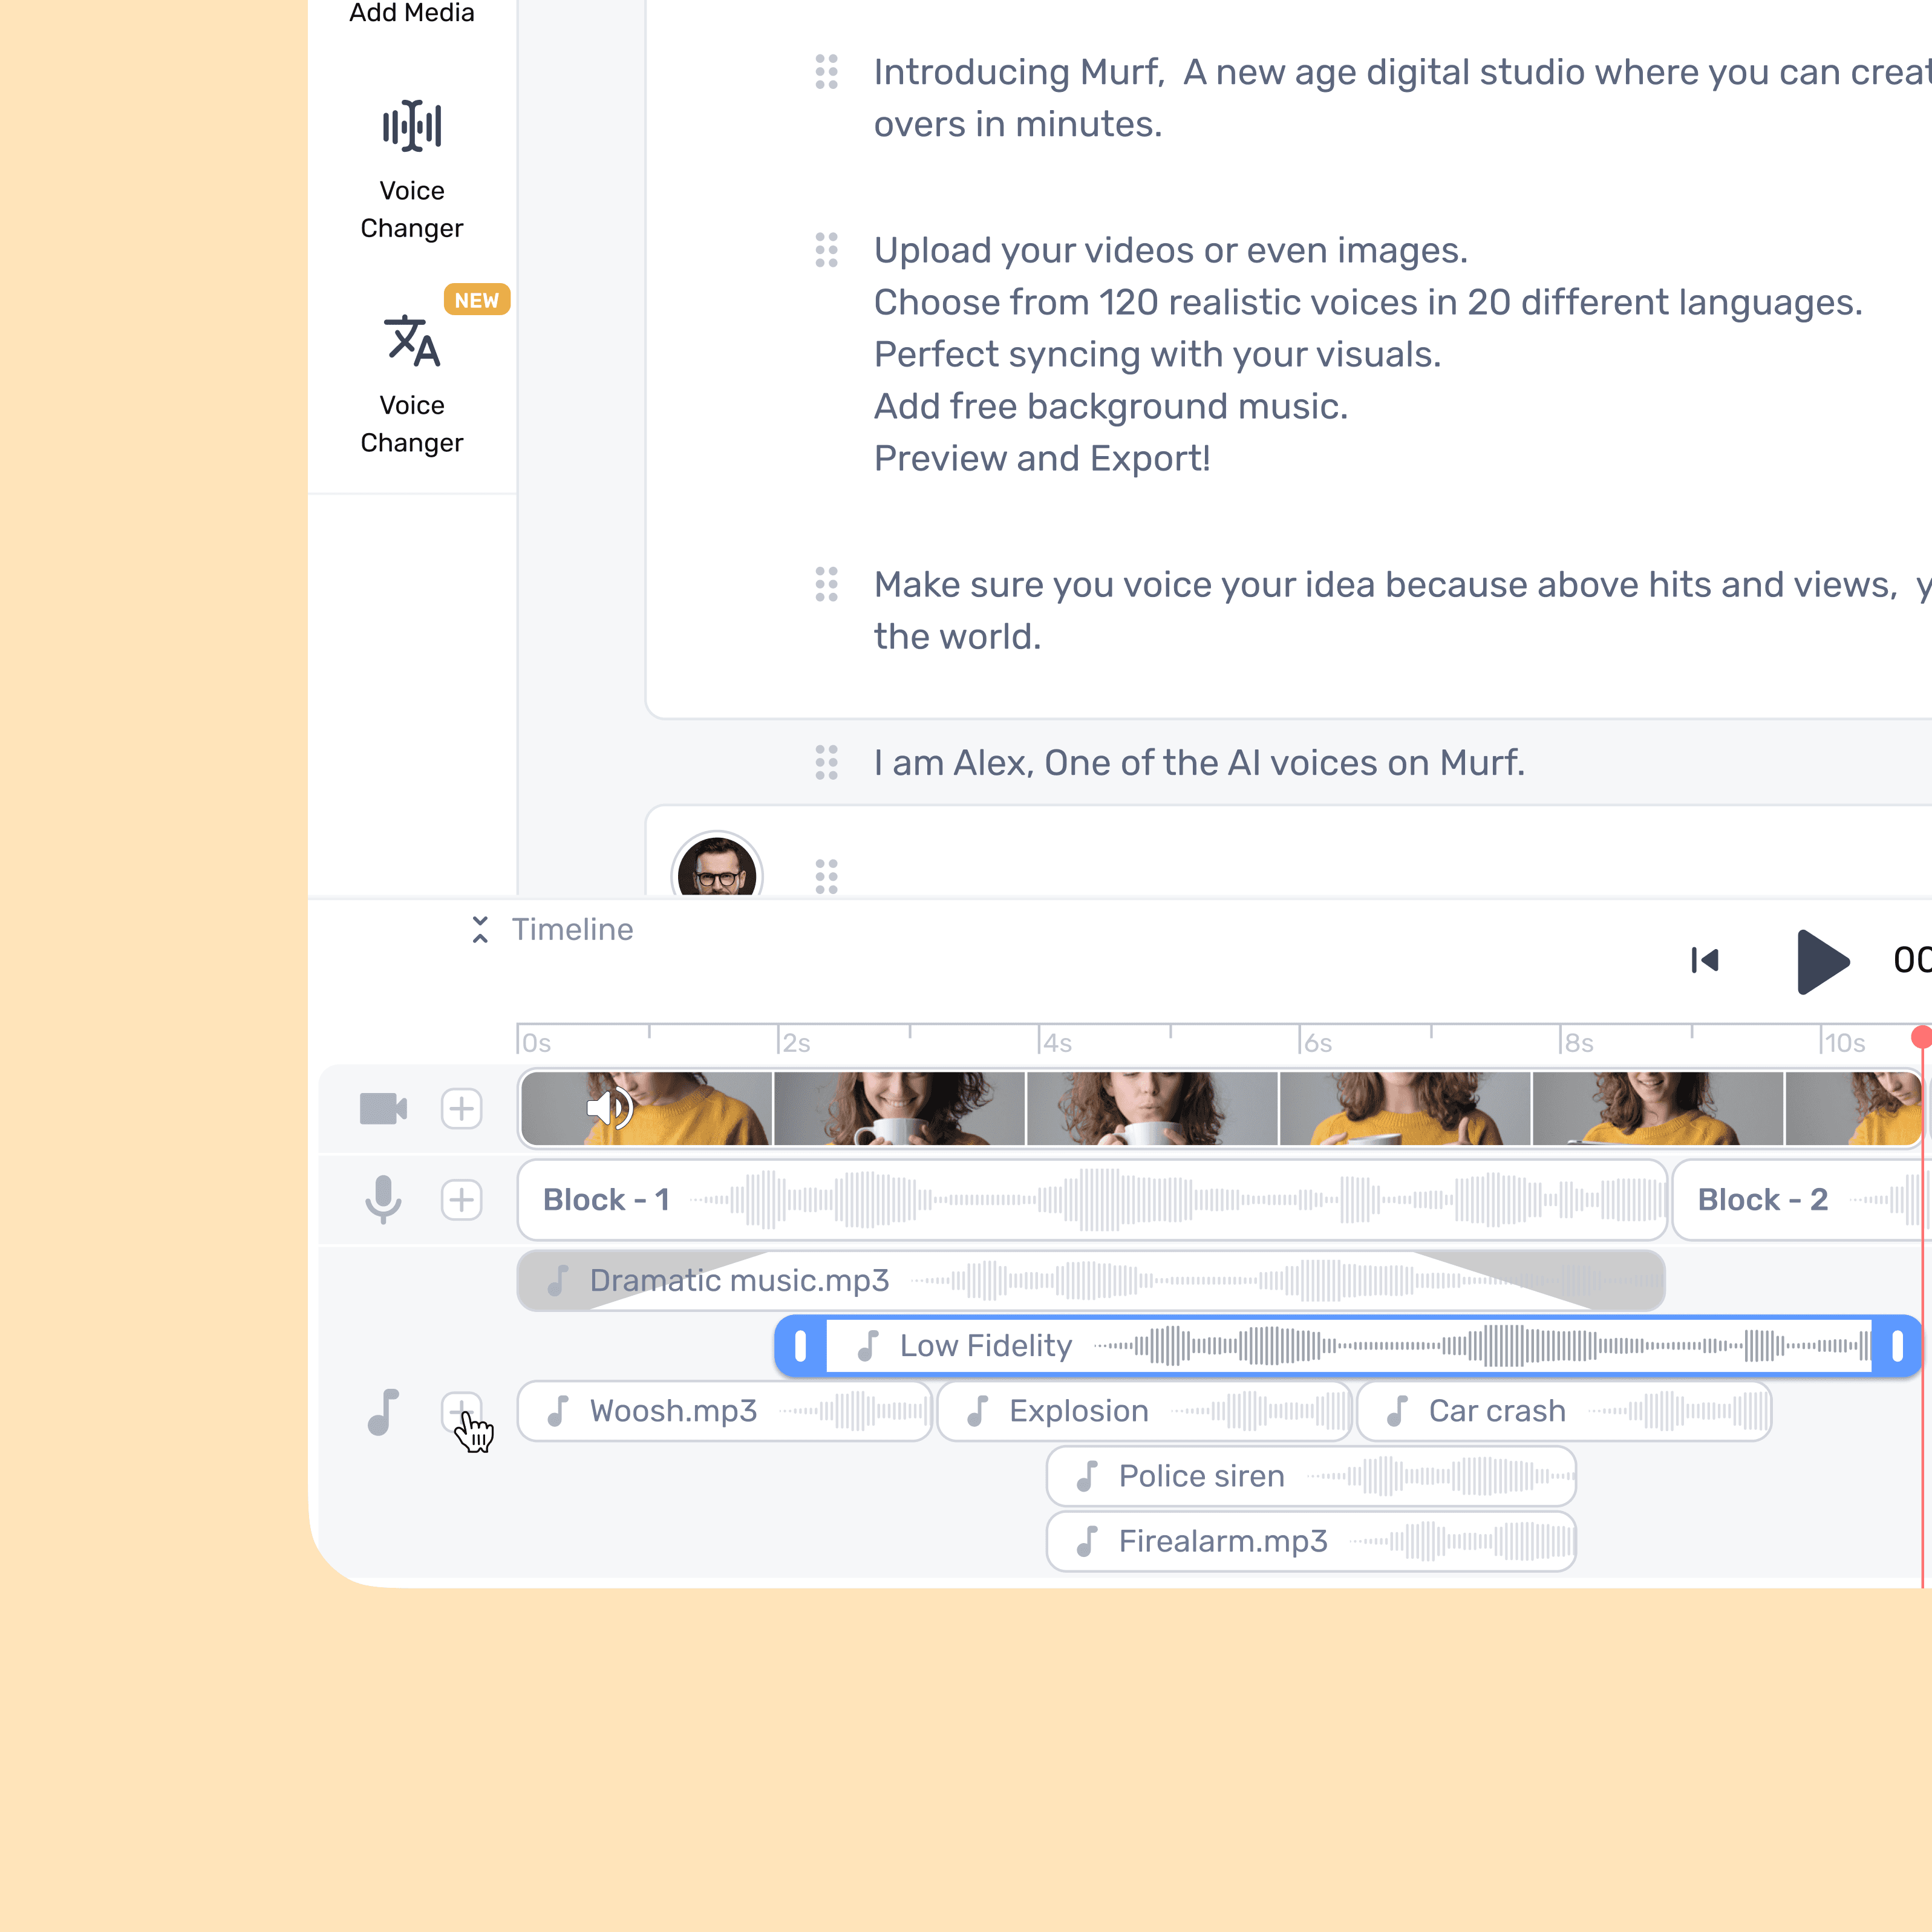Click 'Preview and Export!' line
The width and height of the screenshot is (1932, 1932).
click(1042, 458)
